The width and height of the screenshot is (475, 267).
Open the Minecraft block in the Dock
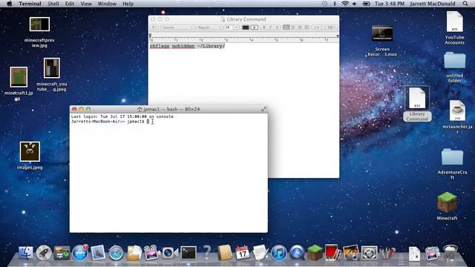click(315, 252)
